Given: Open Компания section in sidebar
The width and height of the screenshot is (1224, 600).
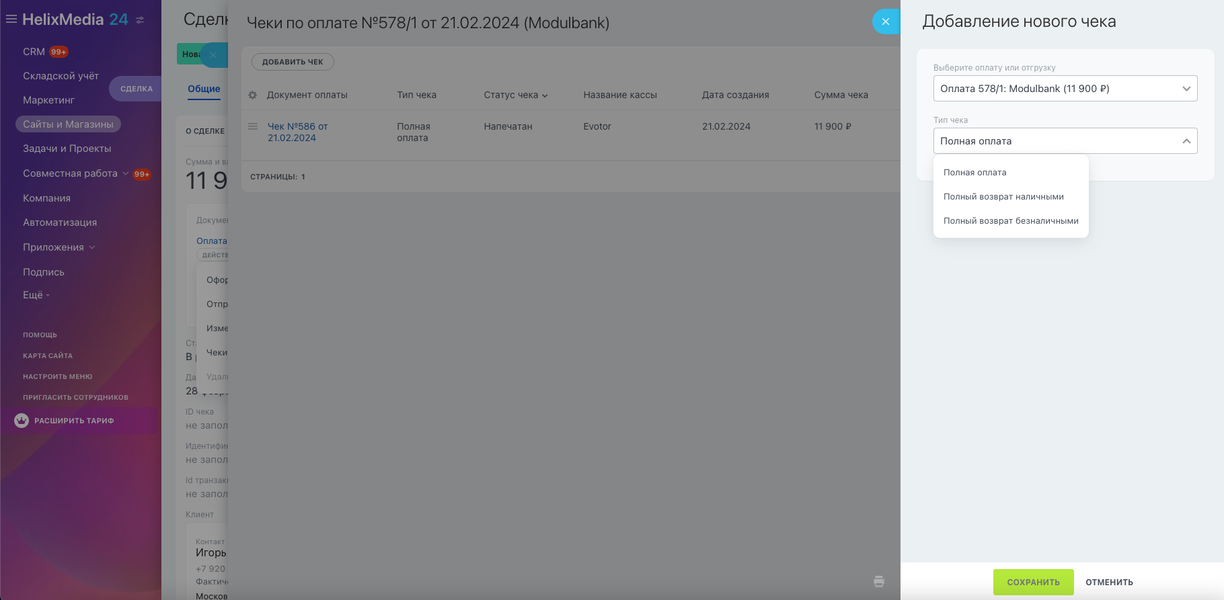Looking at the screenshot, I should point(46,198).
